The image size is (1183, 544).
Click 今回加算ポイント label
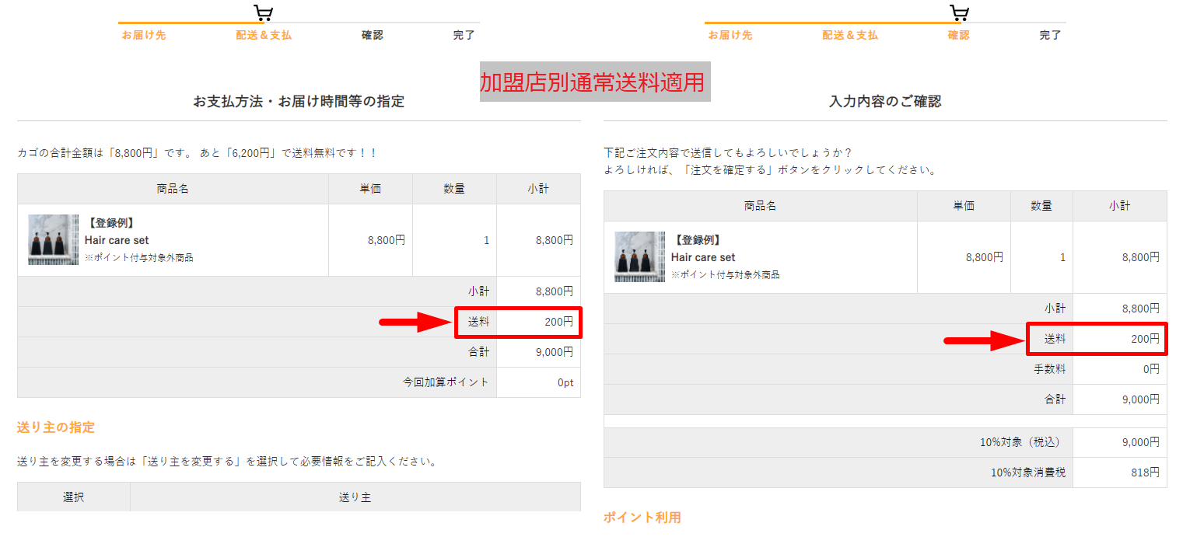[x=446, y=382]
